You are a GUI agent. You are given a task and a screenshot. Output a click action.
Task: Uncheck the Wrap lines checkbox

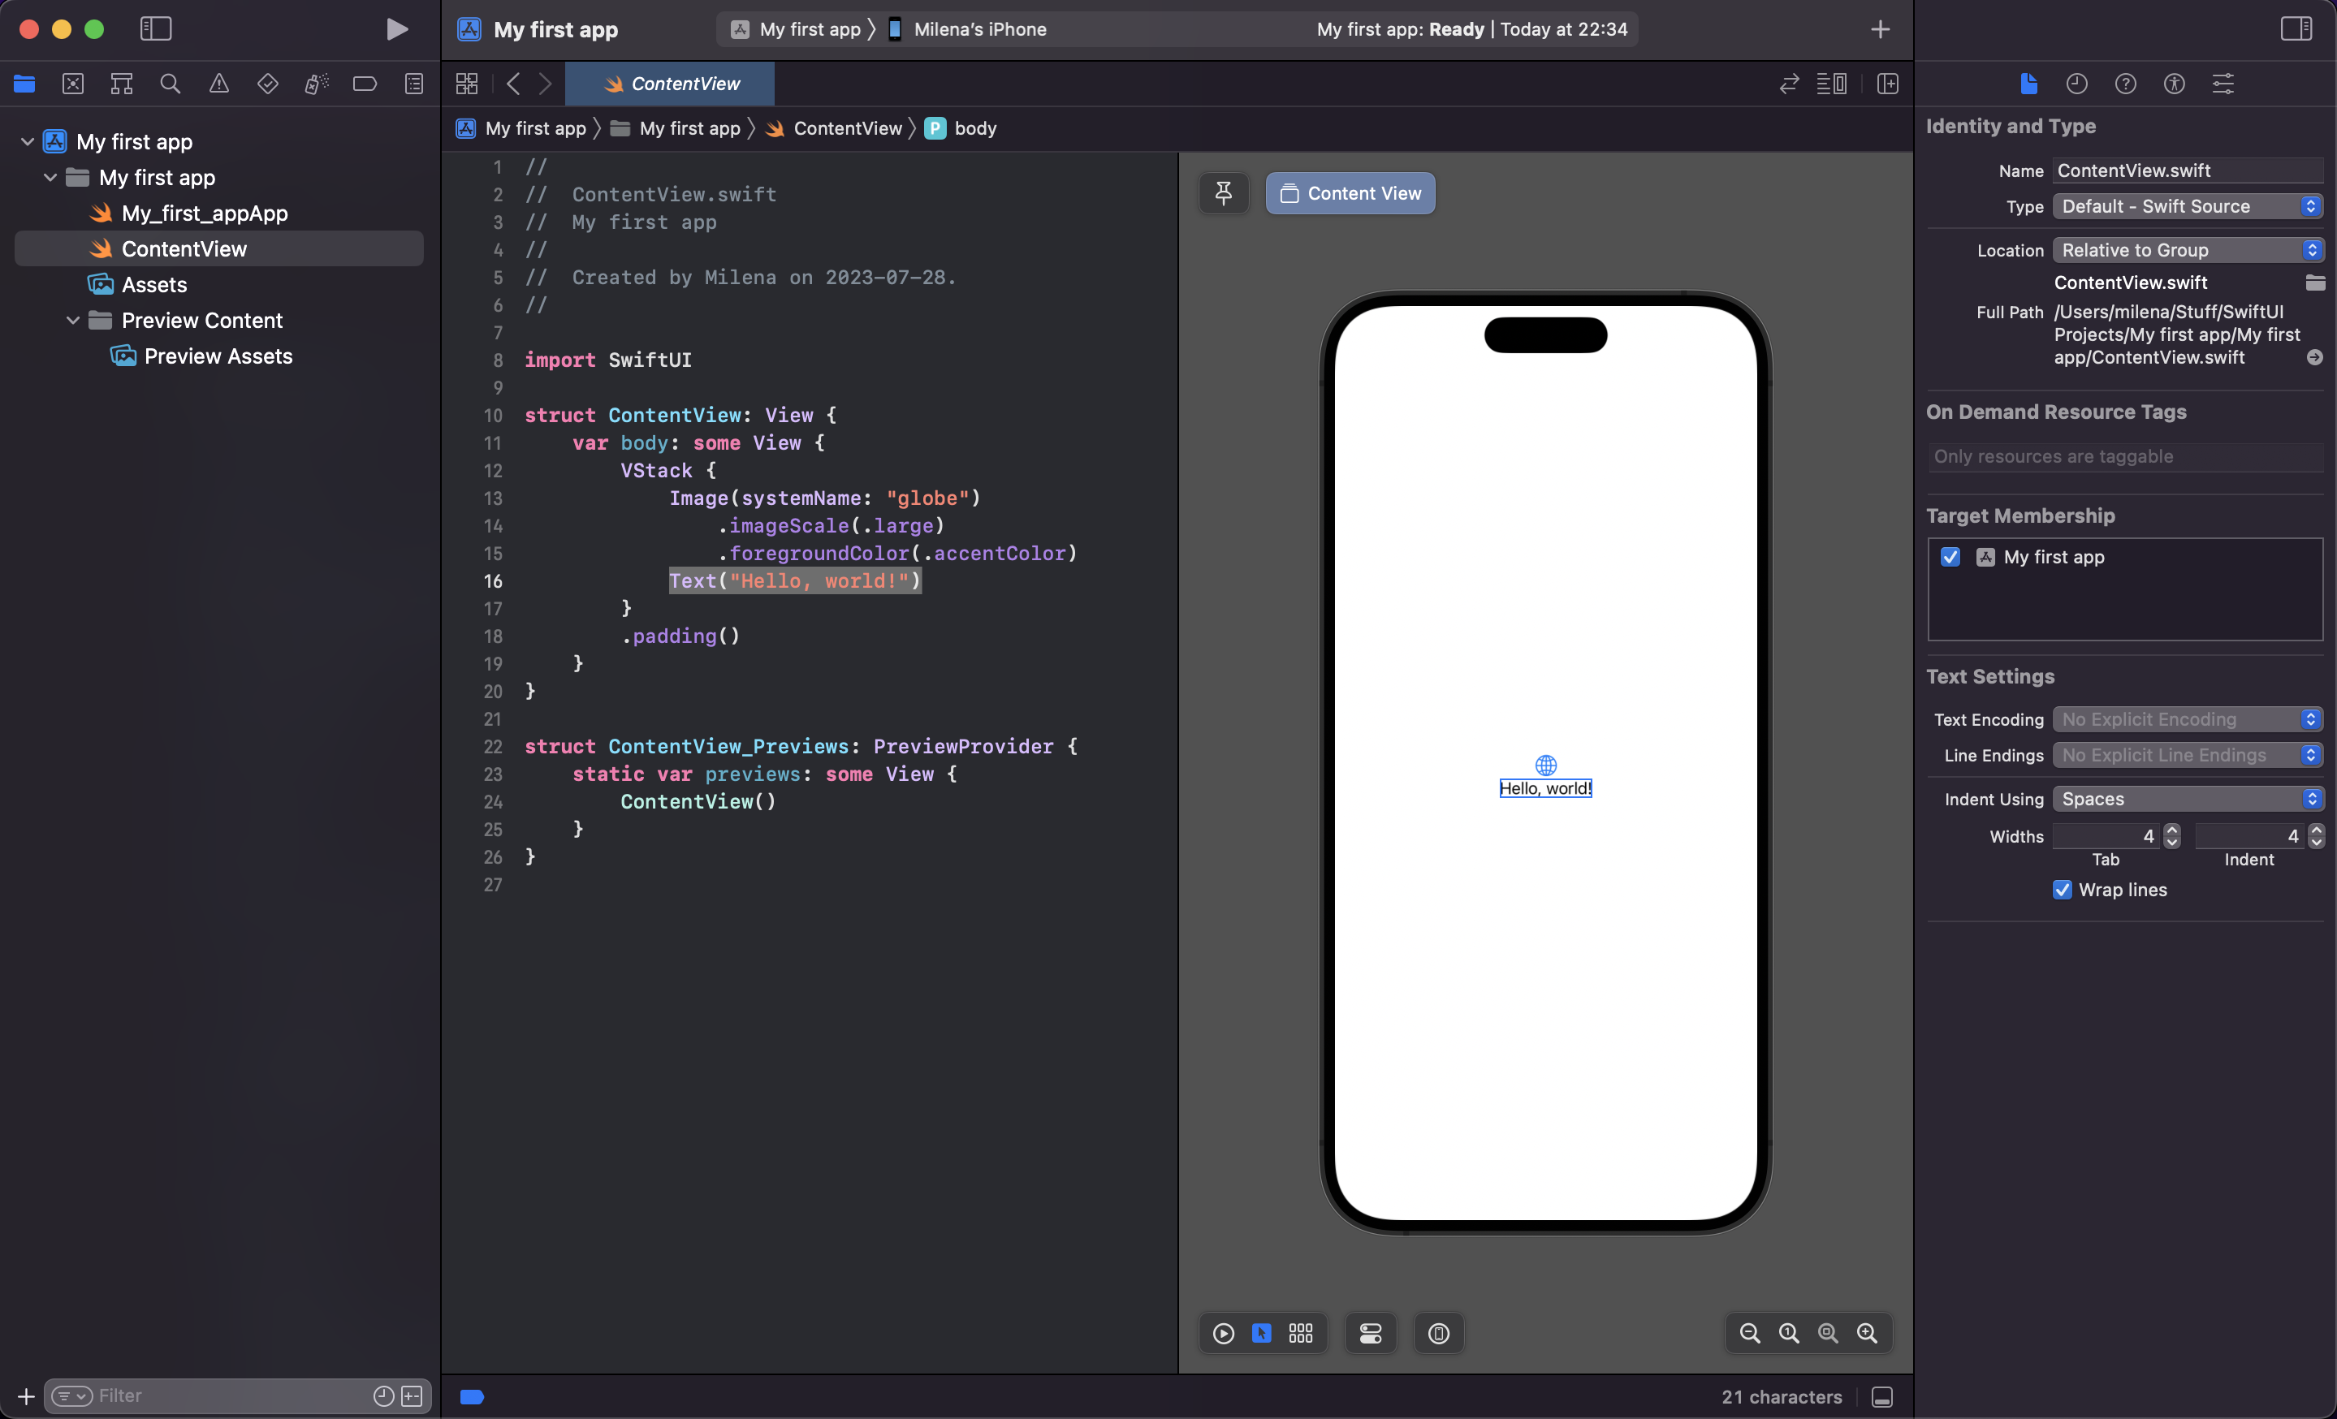coord(2062,890)
